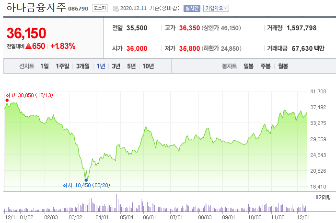336x223 pixels.
Task: Click the 01/02 x-axis date label
Action: point(26,217)
